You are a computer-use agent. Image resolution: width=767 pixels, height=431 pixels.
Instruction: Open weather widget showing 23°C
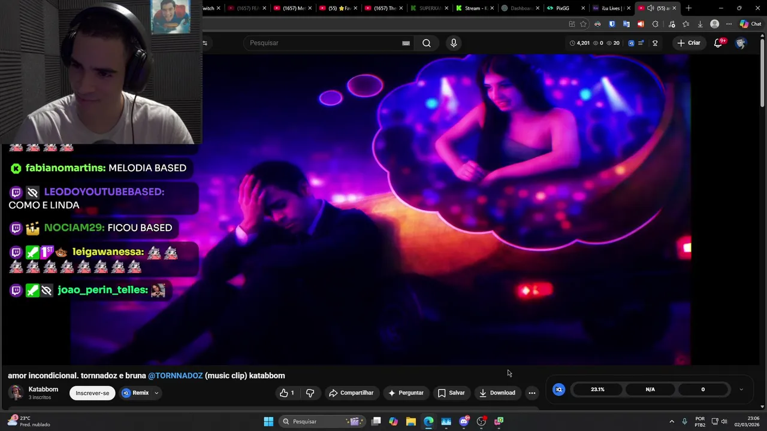tap(28, 421)
